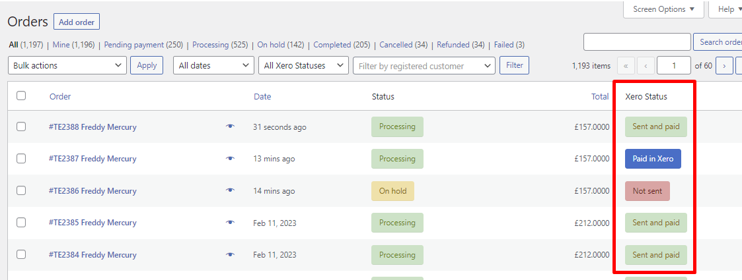The width and height of the screenshot is (742, 280).
Task: Preview order #TE2384 with eye icon
Action: (x=230, y=254)
